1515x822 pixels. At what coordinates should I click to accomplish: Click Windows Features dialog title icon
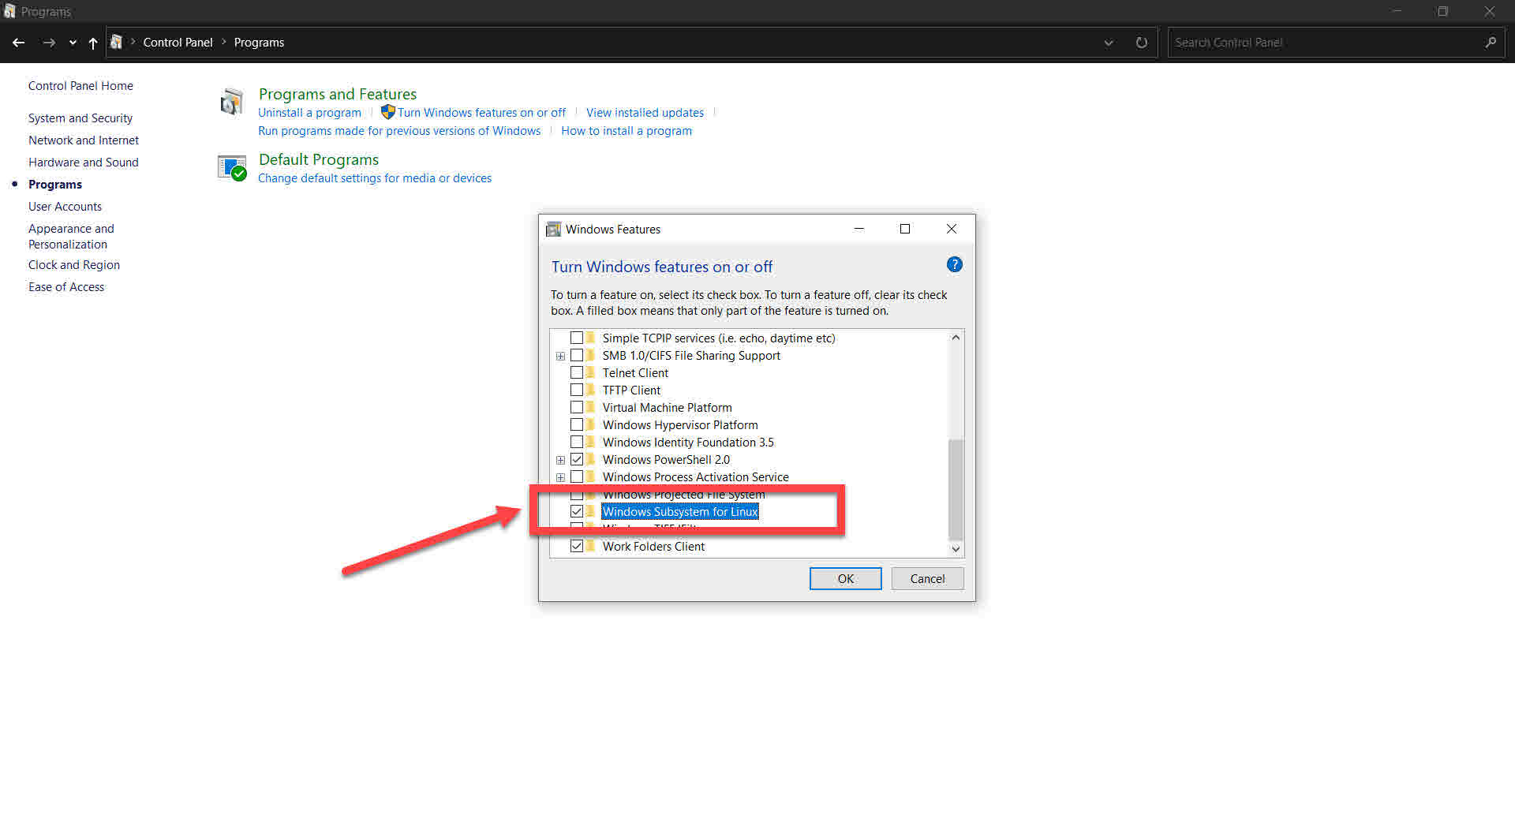coord(554,229)
